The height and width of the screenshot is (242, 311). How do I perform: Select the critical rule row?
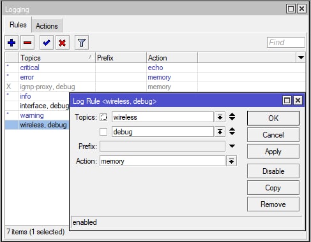coord(155,68)
